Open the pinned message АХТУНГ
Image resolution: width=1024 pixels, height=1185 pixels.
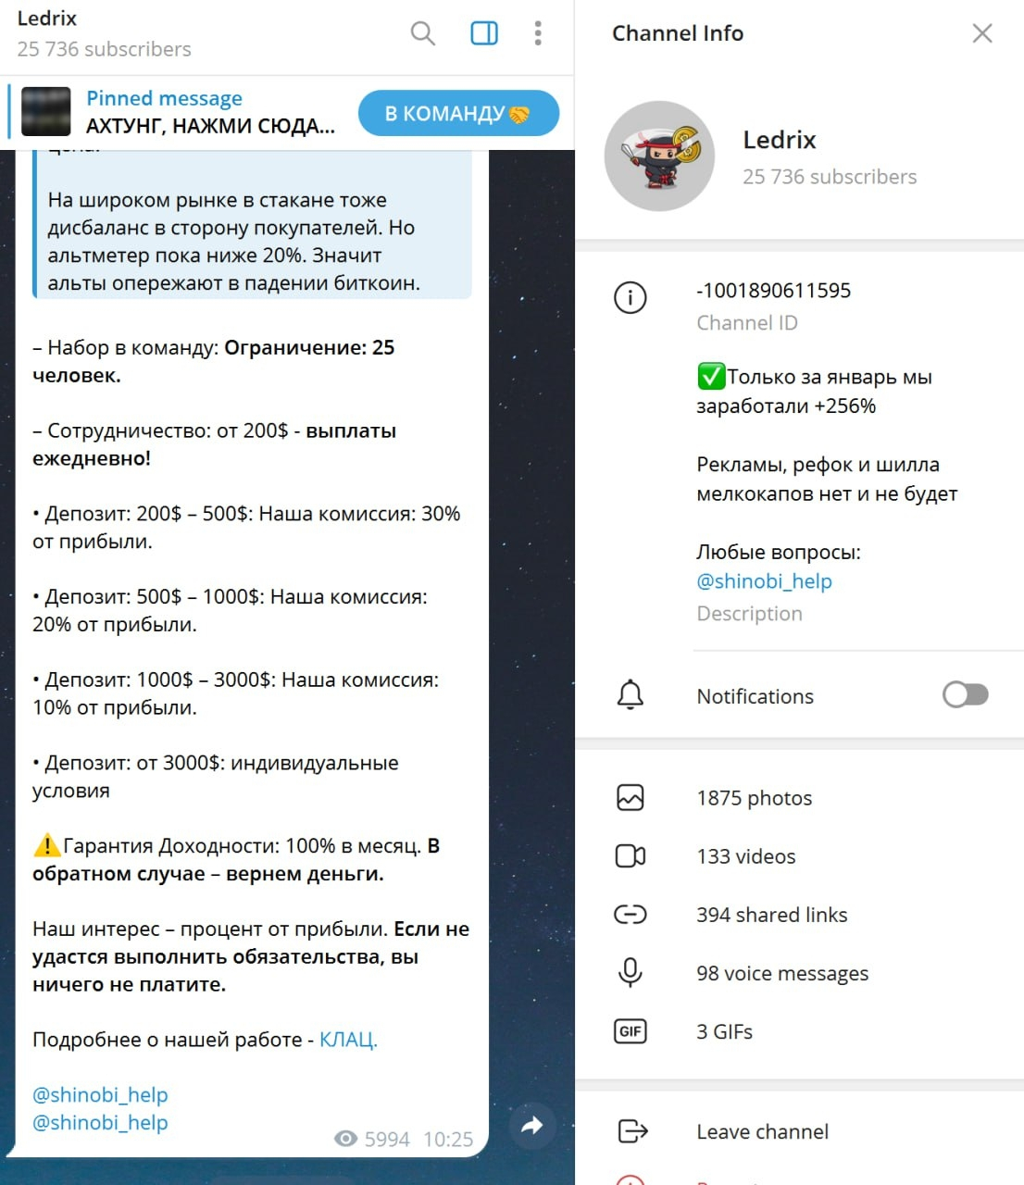pyautogui.click(x=211, y=126)
